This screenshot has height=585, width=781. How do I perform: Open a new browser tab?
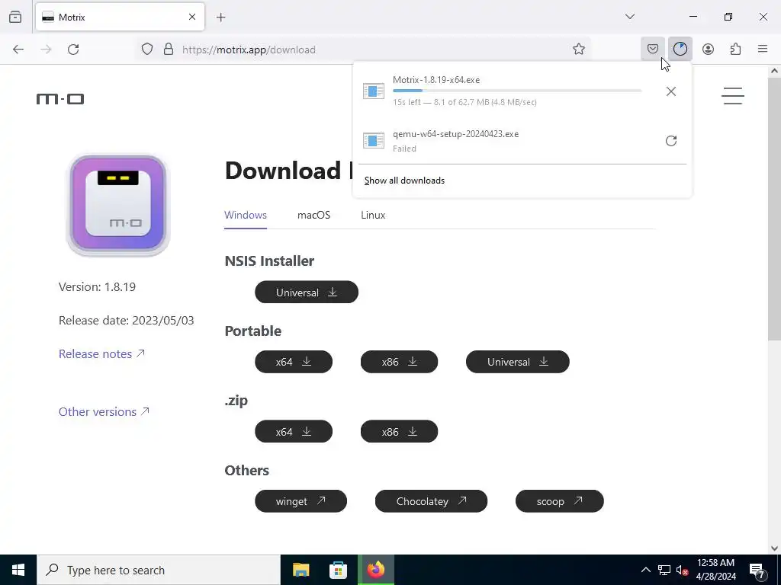coord(221,18)
